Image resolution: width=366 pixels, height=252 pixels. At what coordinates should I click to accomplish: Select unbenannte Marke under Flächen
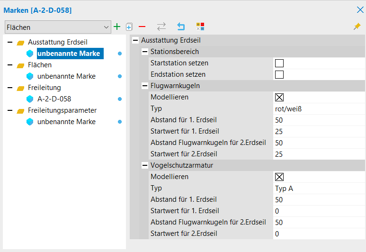[66, 76]
